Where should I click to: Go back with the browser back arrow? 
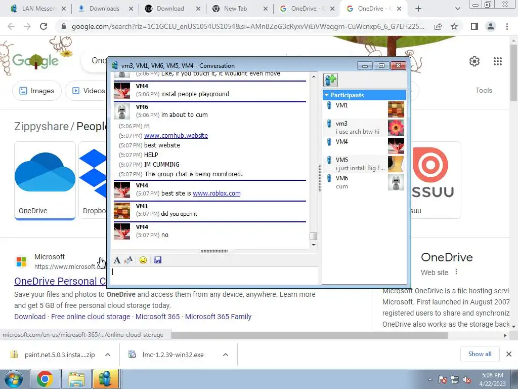coord(11,26)
